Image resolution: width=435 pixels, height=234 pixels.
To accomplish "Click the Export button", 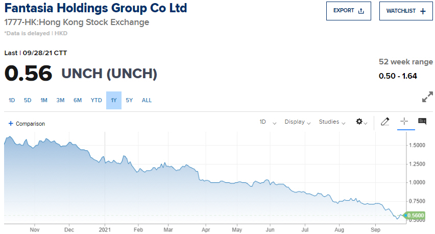I will 348,11.
